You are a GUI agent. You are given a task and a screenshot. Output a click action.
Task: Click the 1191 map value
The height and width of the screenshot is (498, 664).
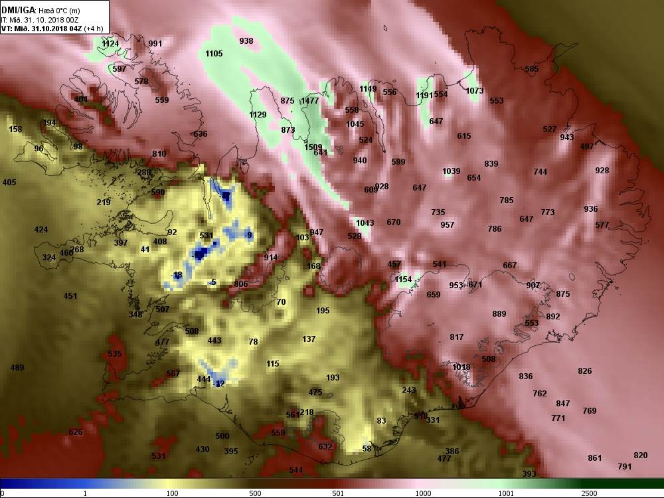424,96
